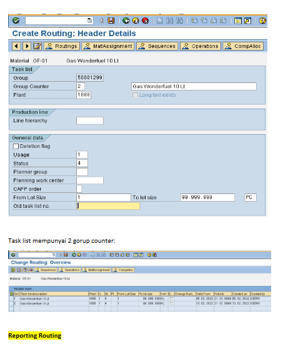Click the small triangle left of Save icon

point(101,21)
